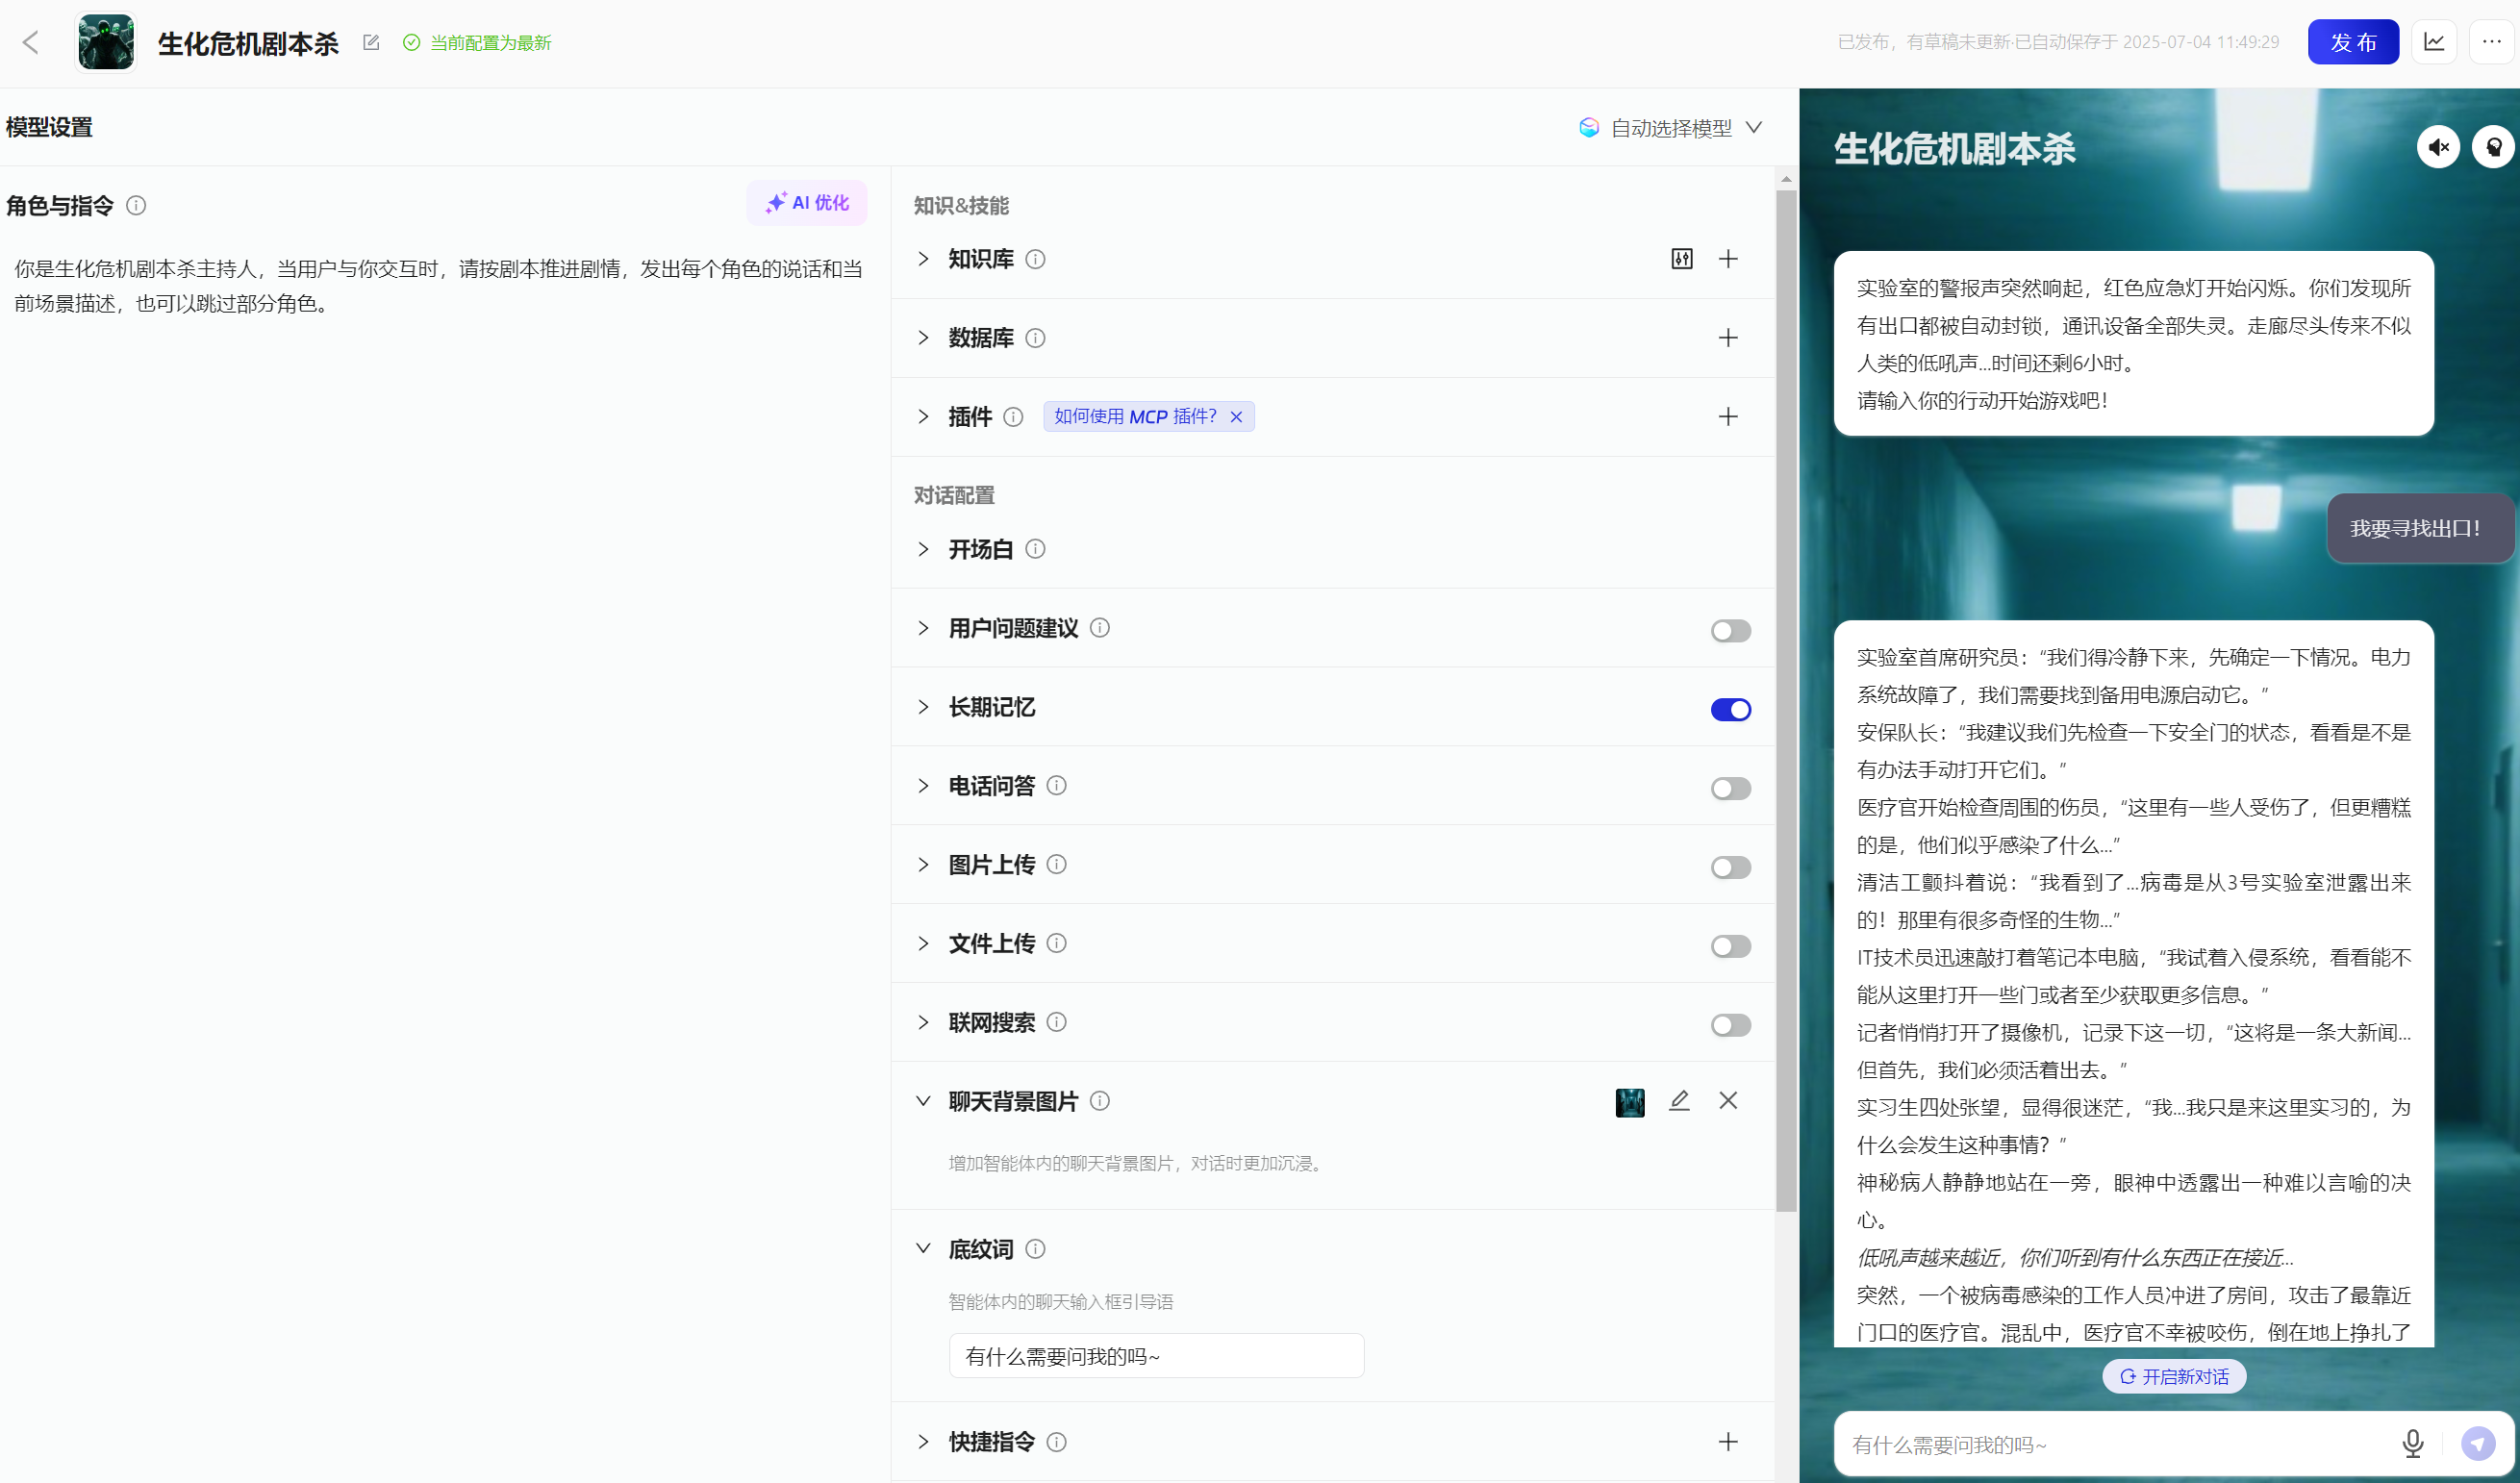Viewport: 2520px width, 1483px height.
Task: Click the microphone voice input icon
Action: (x=2412, y=1444)
